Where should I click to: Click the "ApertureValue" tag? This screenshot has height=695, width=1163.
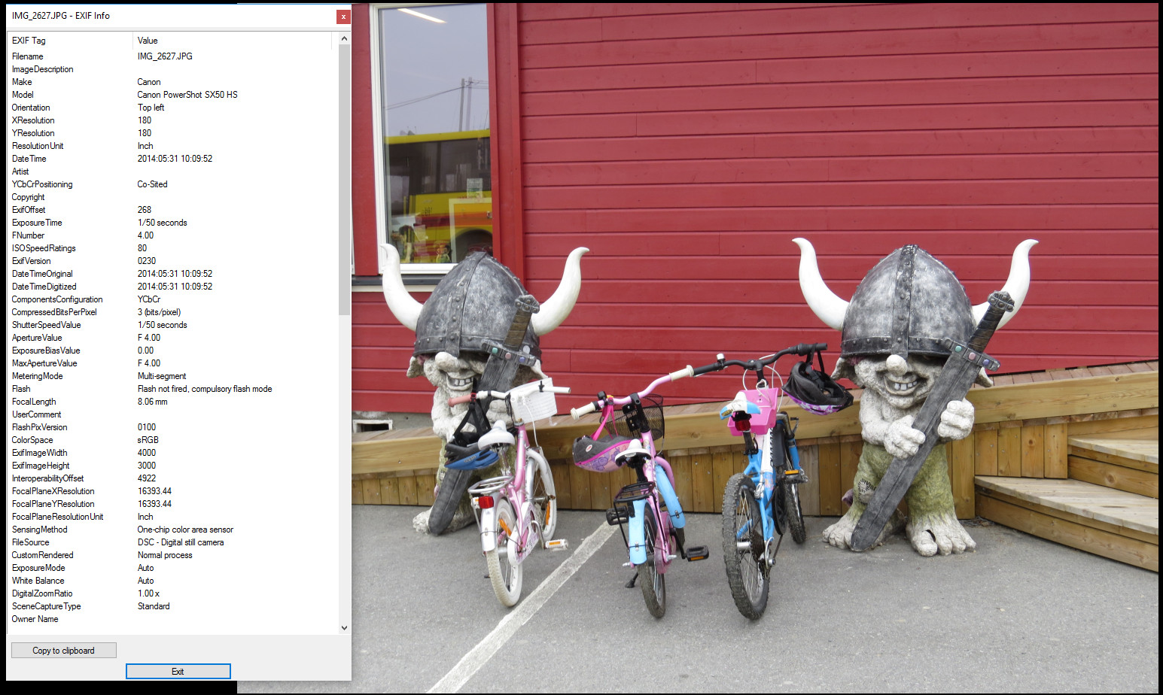pyautogui.click(x=37, y=338)
